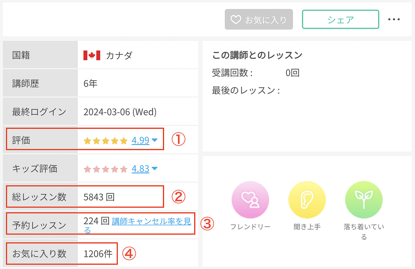Click the first pink star in キッズ評価 row

(x=88, y=169)
